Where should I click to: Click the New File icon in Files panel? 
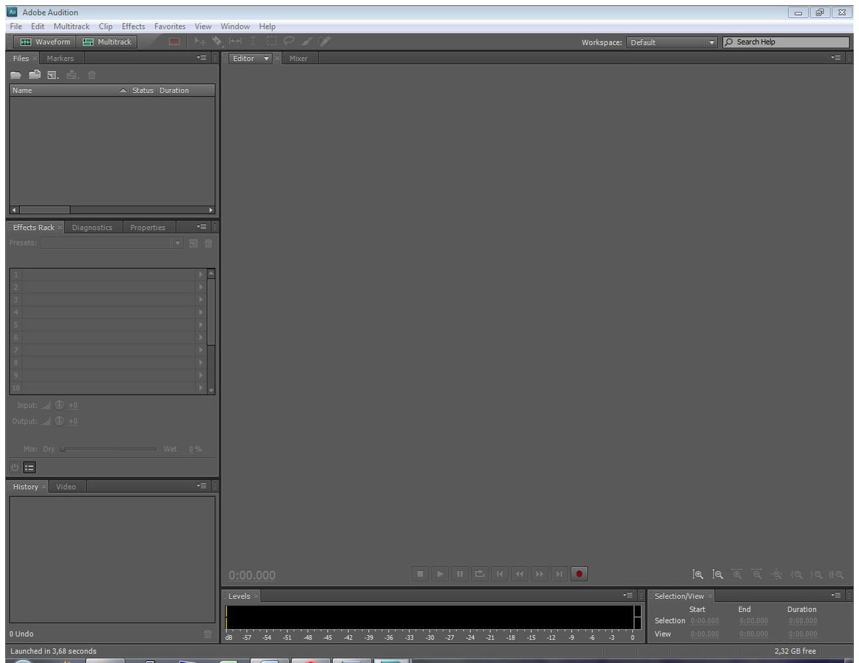[x=53, y=75]
